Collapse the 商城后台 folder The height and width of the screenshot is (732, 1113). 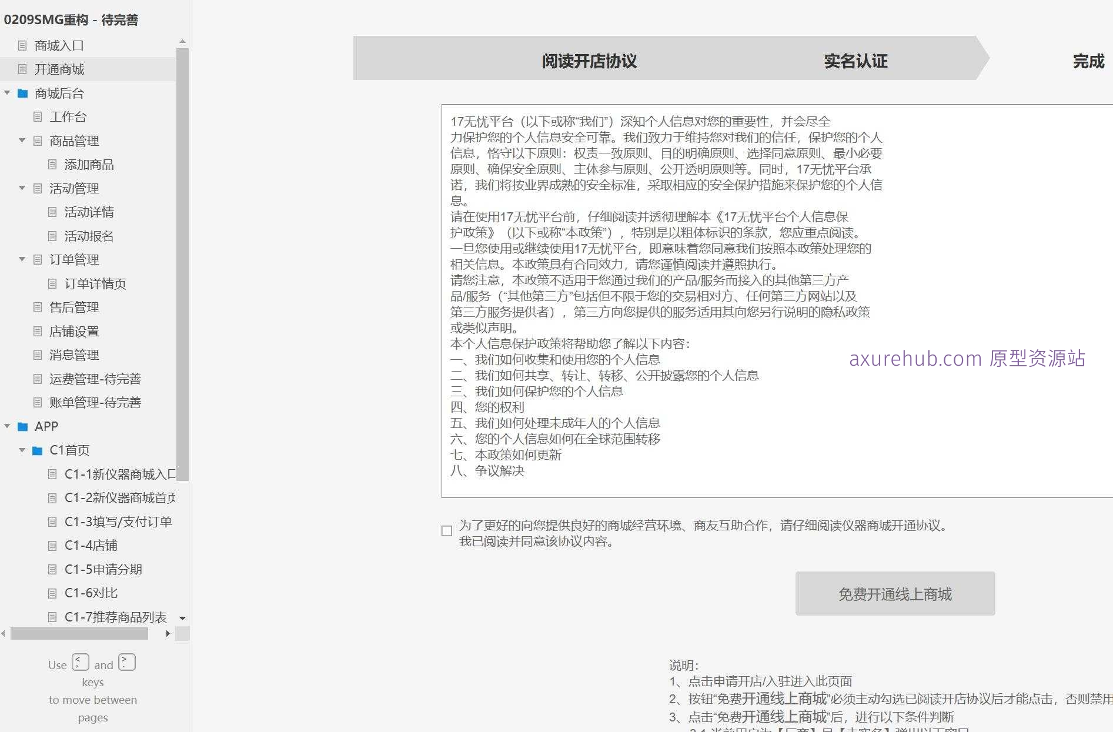tap(7, 93)
